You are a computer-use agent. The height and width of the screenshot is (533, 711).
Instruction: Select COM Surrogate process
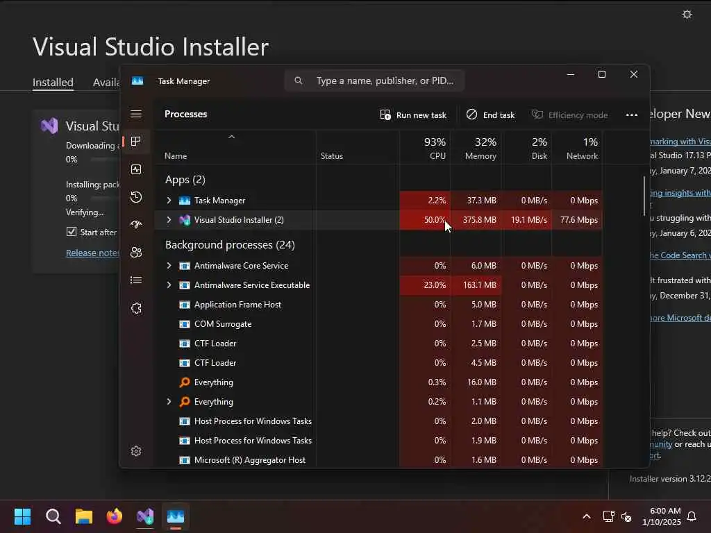378,324
